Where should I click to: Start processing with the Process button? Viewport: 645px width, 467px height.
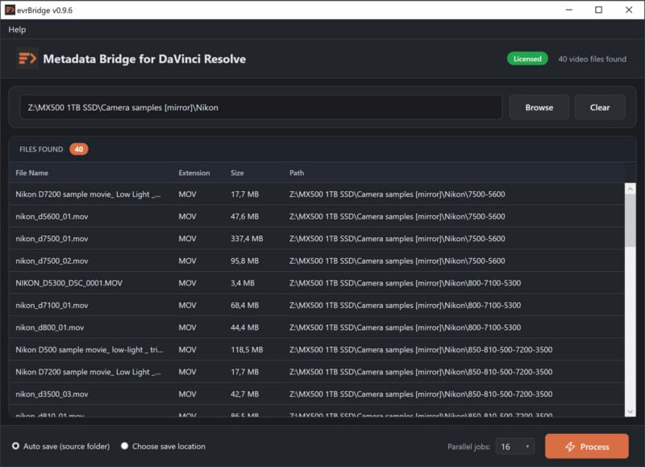click(587, 446)
